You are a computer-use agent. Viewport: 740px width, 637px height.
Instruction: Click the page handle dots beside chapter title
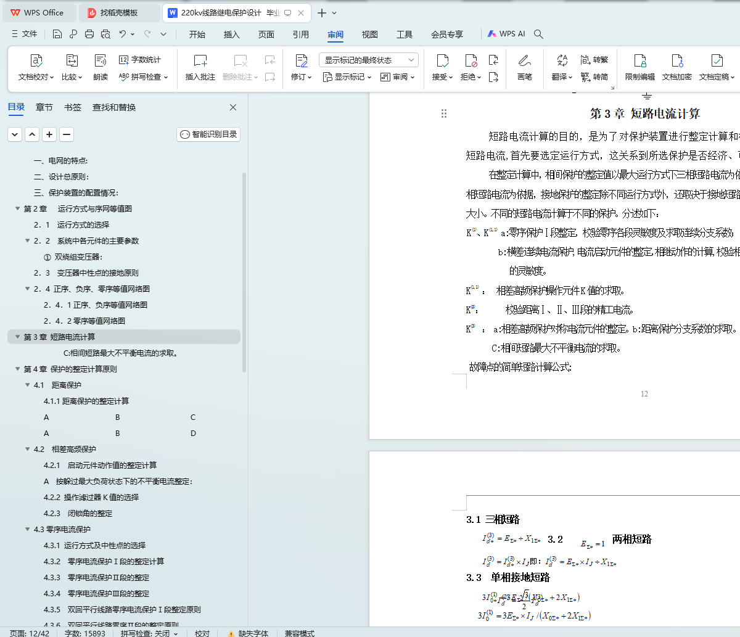[x=444, y=113]
